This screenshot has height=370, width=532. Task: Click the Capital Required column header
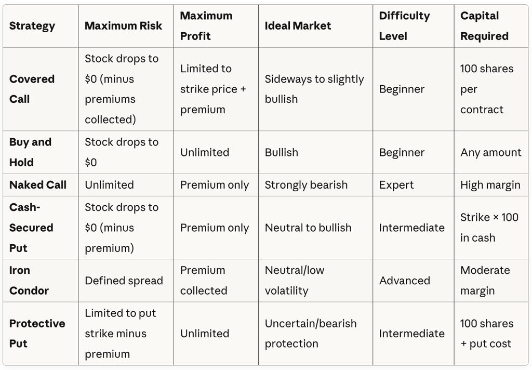(x=484, y=26)
